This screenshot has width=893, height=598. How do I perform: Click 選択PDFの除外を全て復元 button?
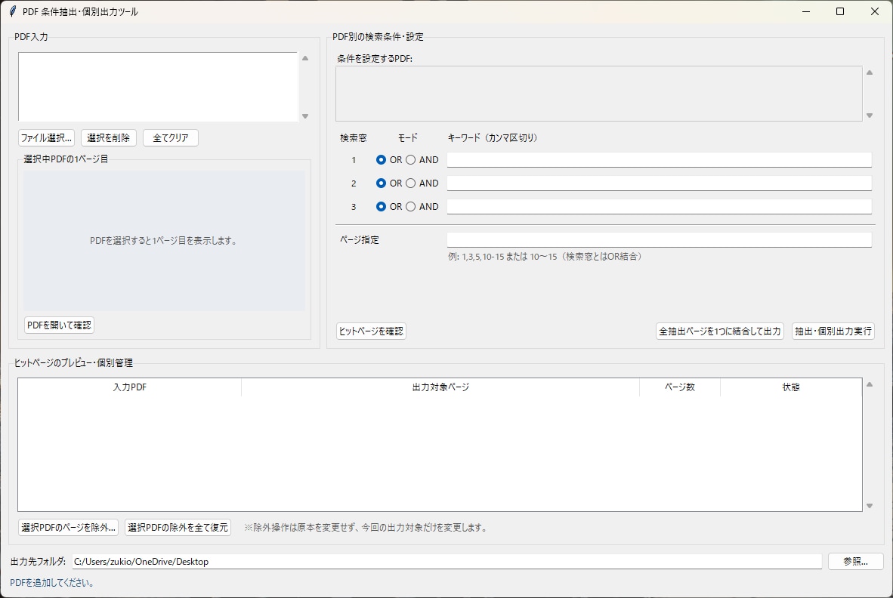click(178, 528)
